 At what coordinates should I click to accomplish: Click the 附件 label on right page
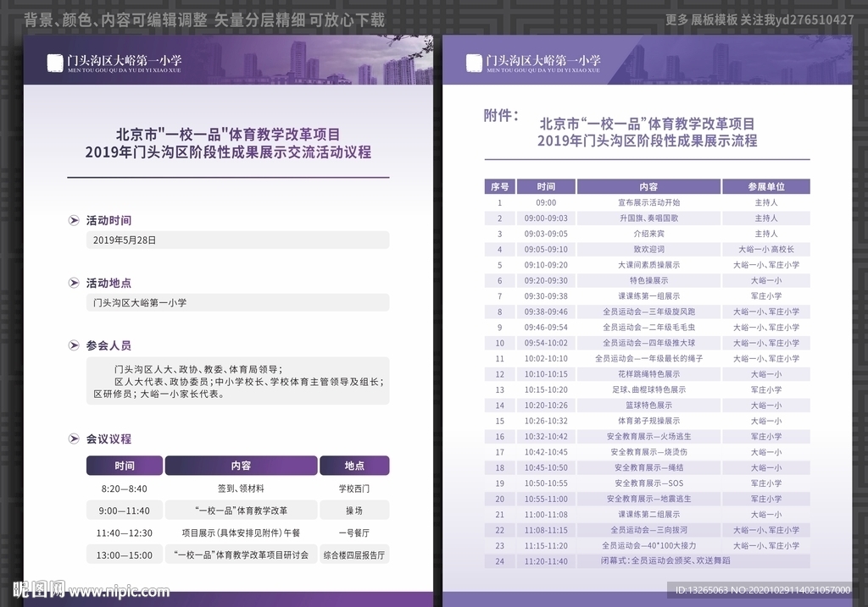pyautogui.click(x=501, y=116)
